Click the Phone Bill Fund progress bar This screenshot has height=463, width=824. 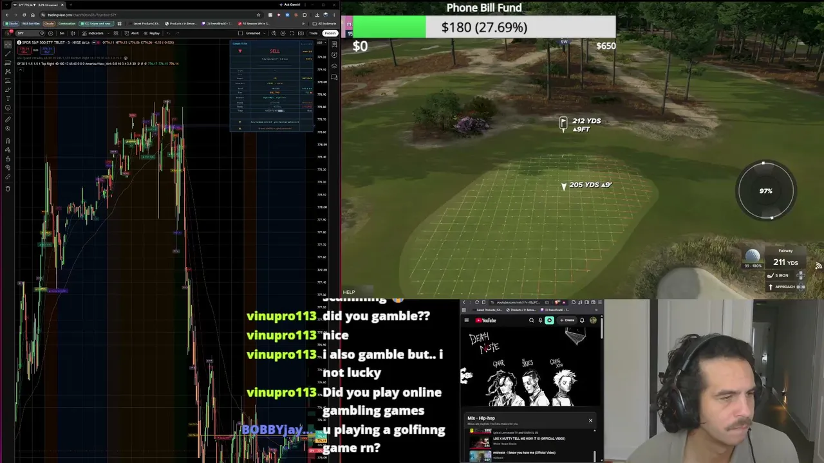tap(484, 27)
